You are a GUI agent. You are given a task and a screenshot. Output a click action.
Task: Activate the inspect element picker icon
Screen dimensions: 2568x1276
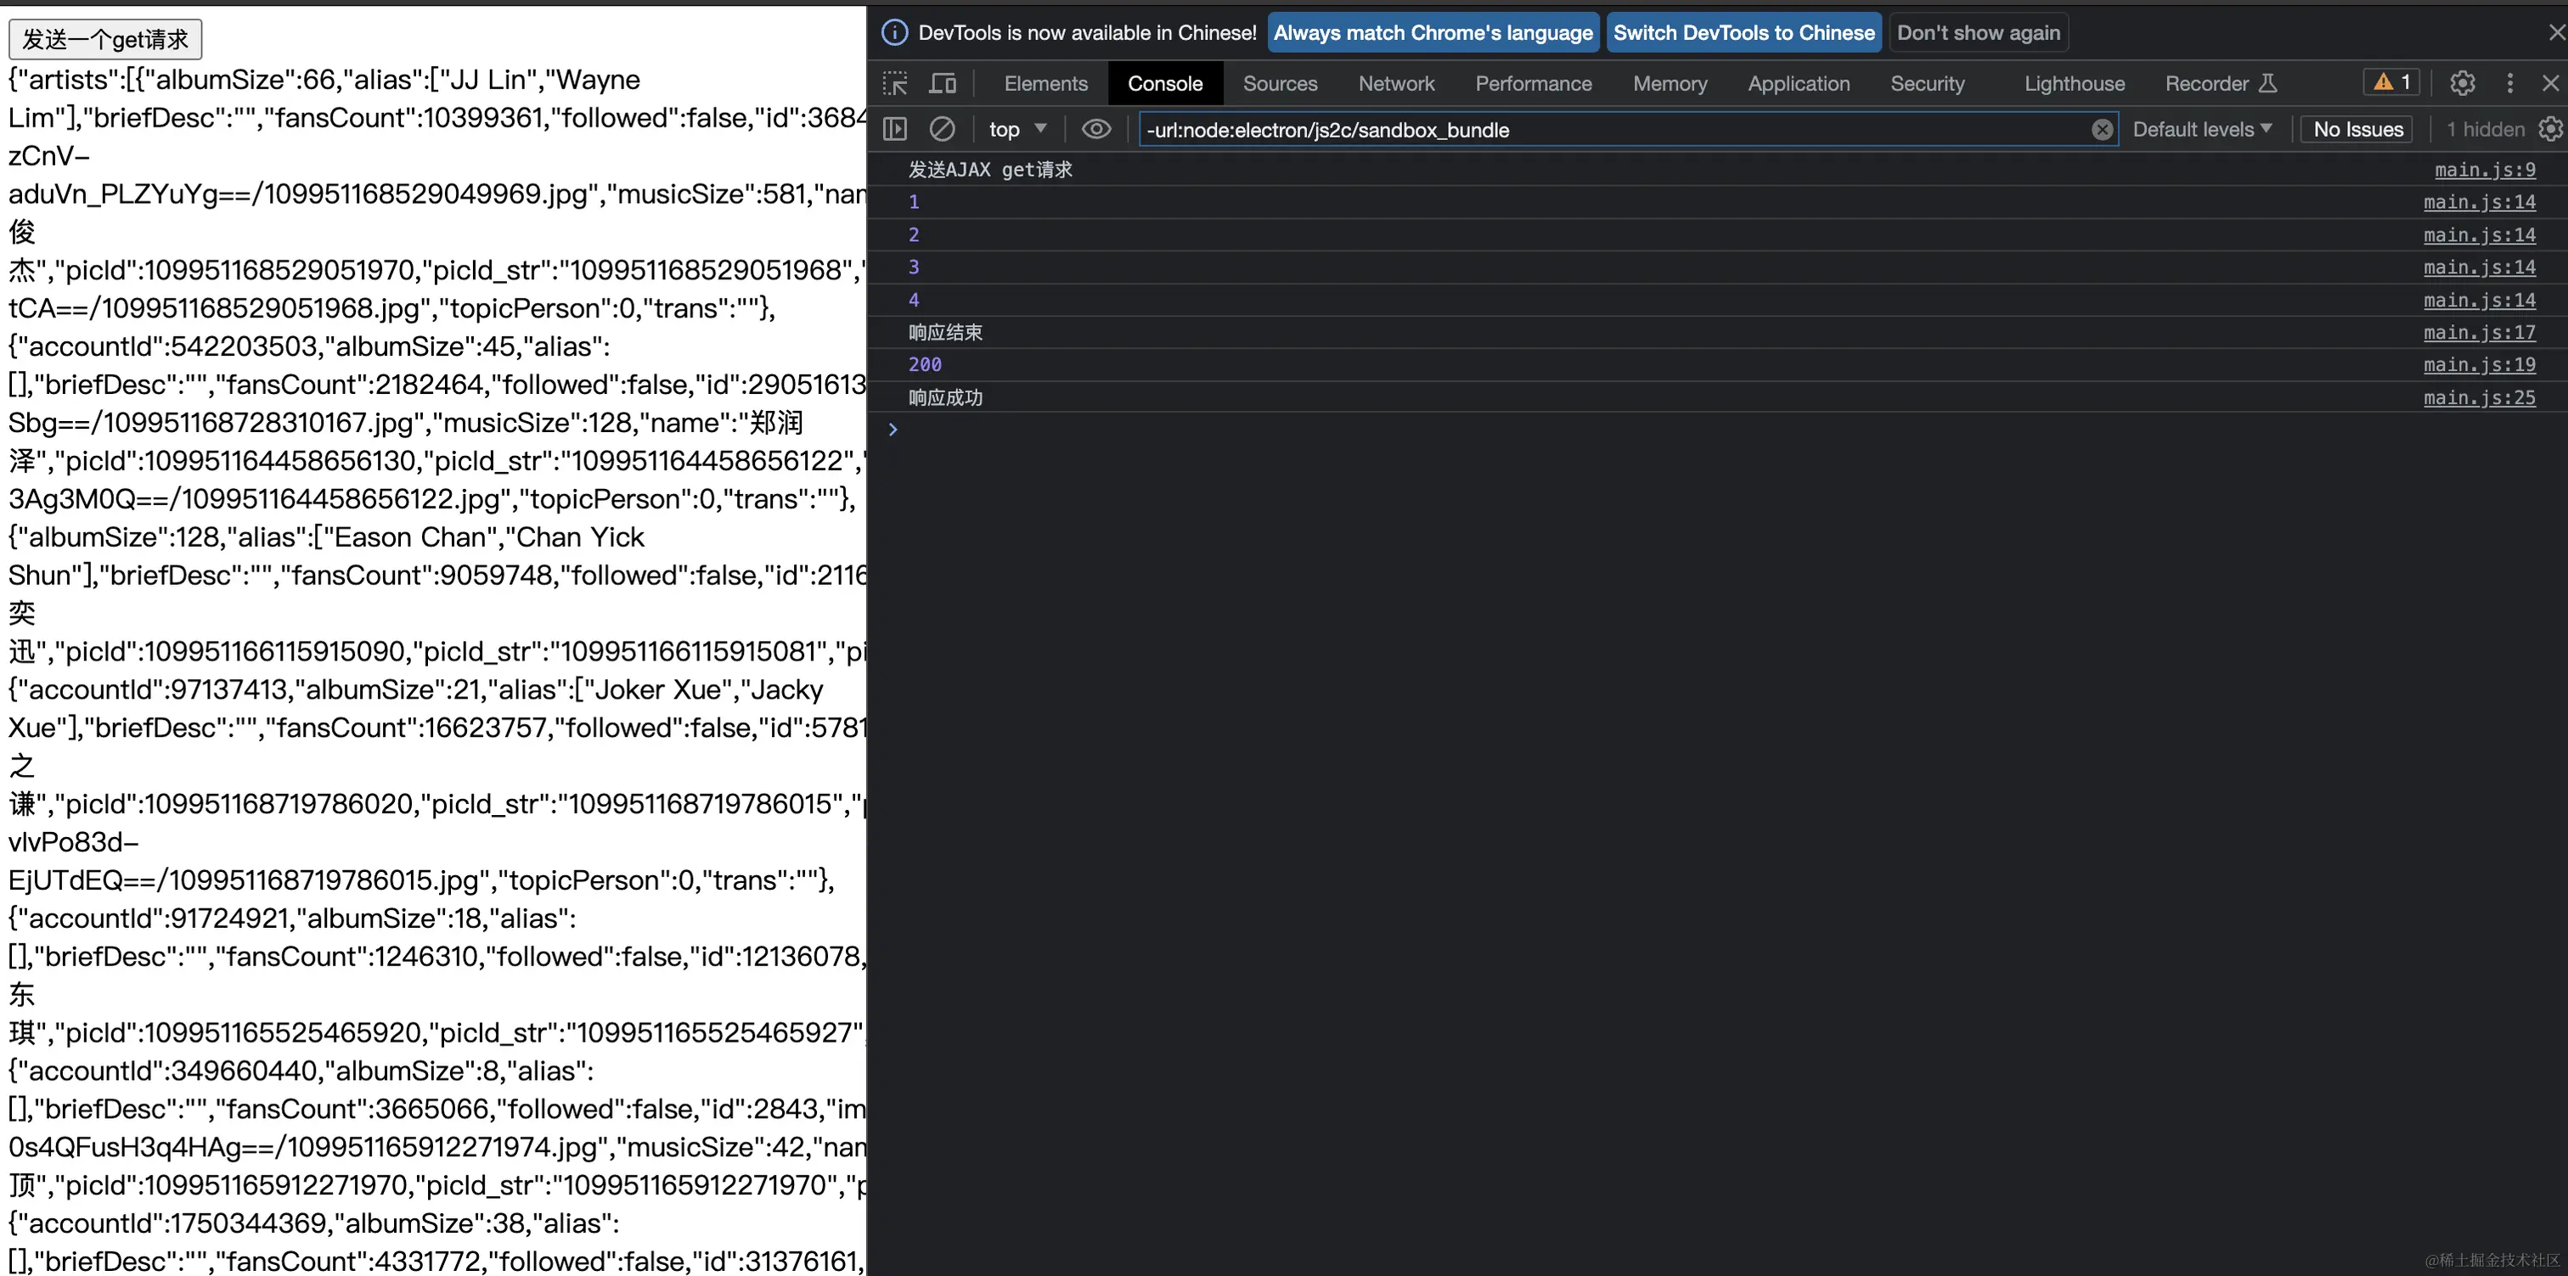895,84
